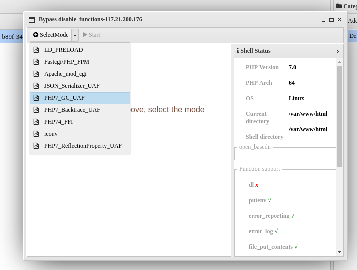
Task: Click the Shell Status scrollbar thumb
Action: 339,116
